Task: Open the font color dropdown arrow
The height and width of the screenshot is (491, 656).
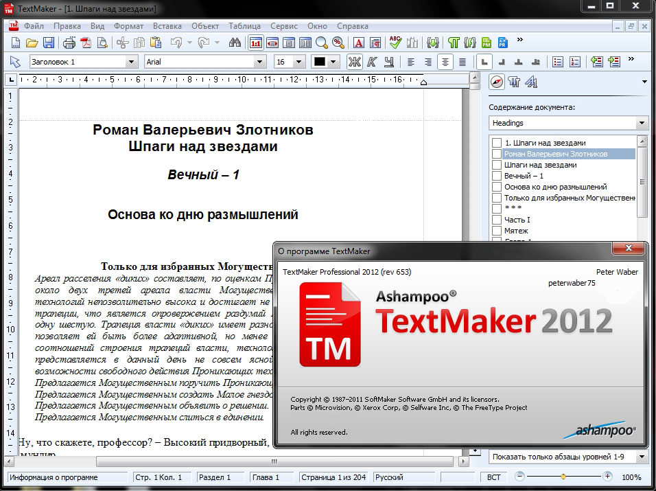Action: pyautogui.click(x=333, y=62)
